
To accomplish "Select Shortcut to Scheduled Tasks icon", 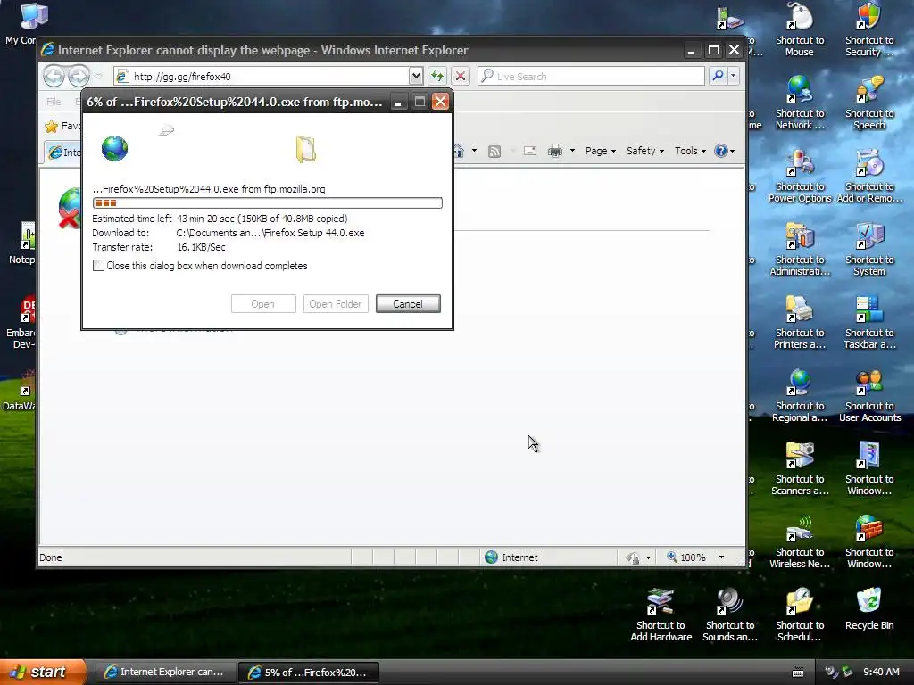I will (800, 615).
